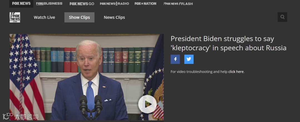Go to Fox News Go site
This screenshot has height=122, width=300.
(x=82, y=4)
